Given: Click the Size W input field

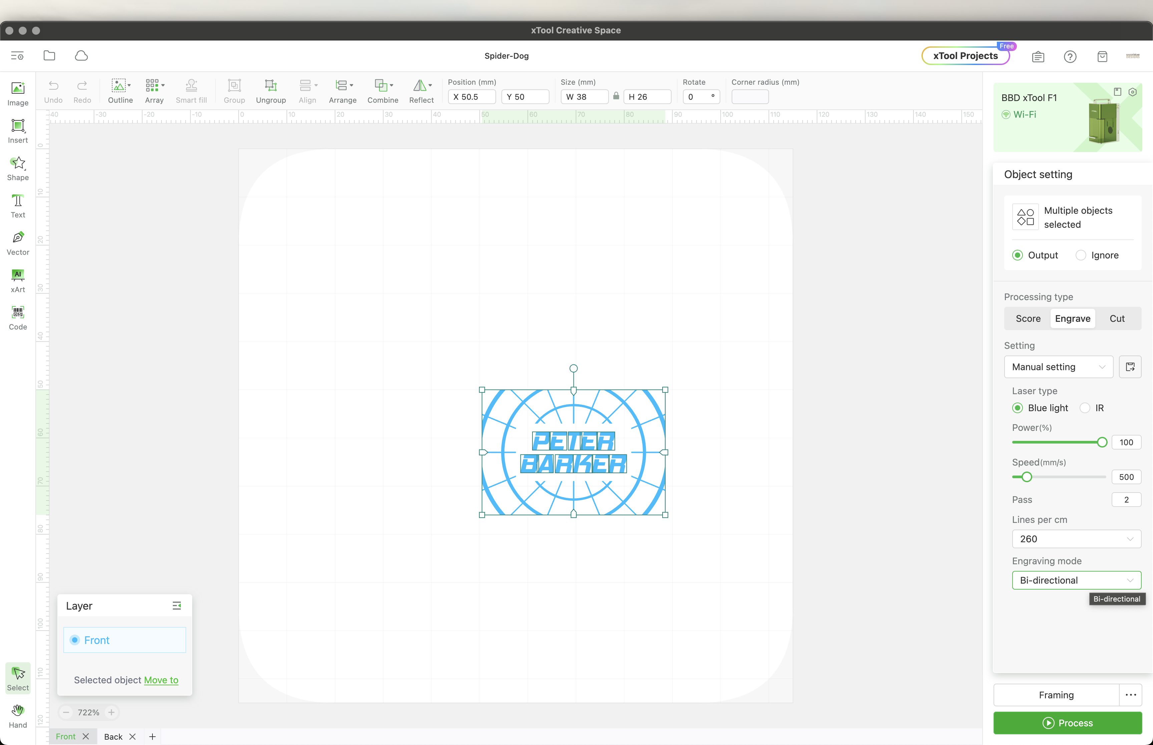Looking at the screenshot, I should (585, 97).
